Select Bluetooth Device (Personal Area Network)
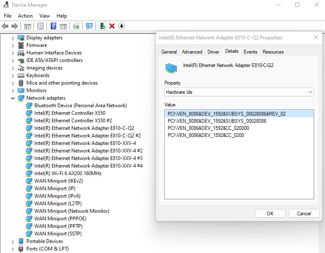325x253 pixels. (x=81, y=106)
